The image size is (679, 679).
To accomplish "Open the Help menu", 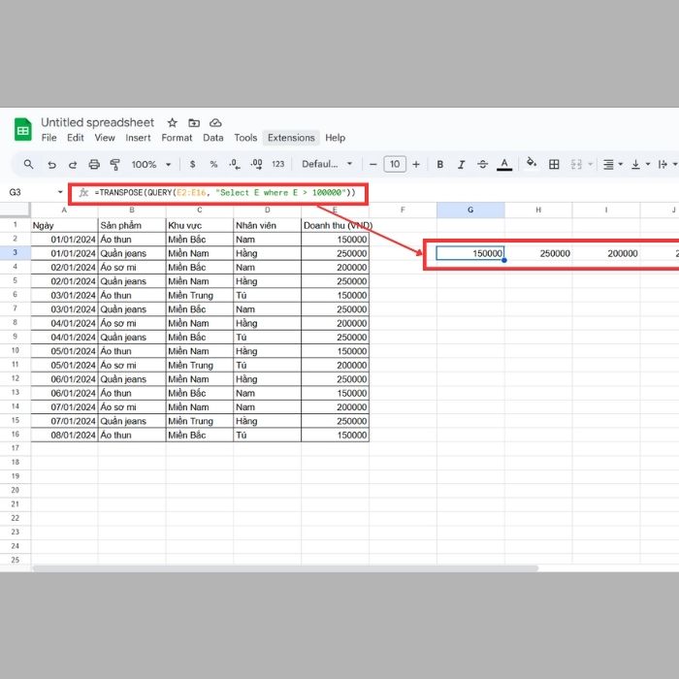I will [336, 138].
